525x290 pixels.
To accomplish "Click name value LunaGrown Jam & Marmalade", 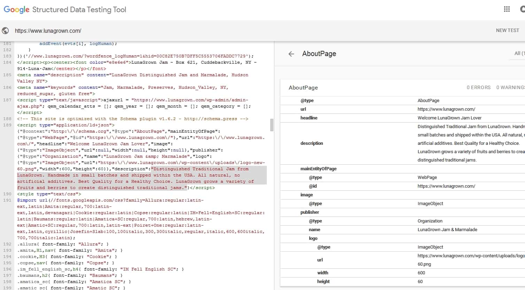I will tap(447, 229).
